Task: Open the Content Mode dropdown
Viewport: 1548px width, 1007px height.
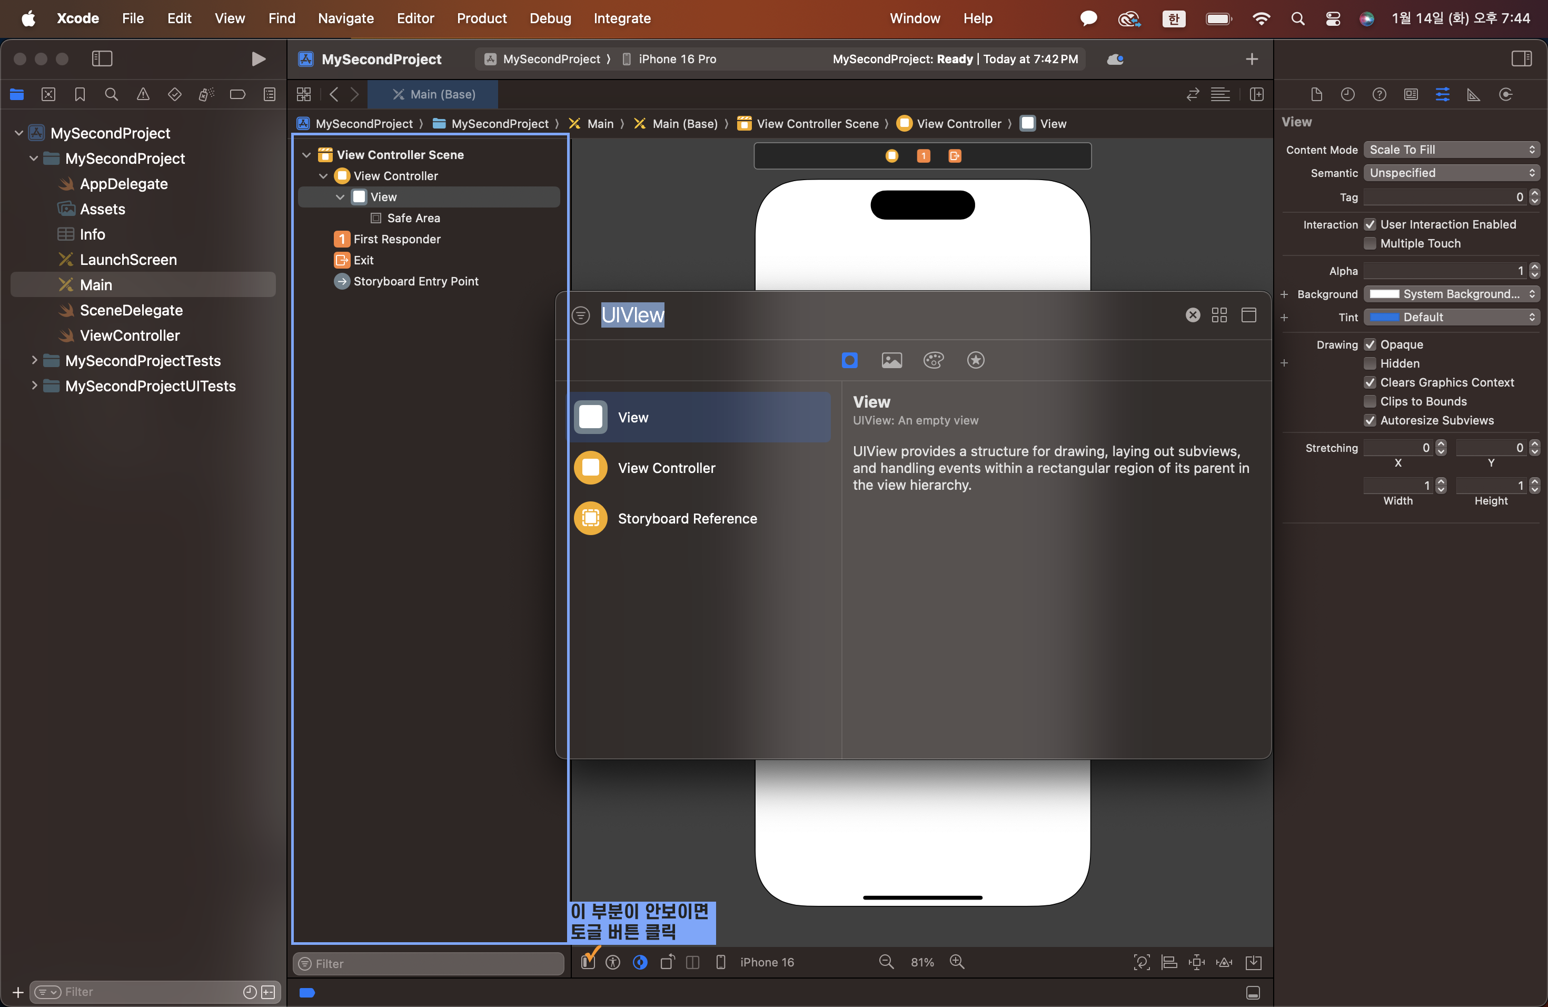Action: tap(1452, 150)
